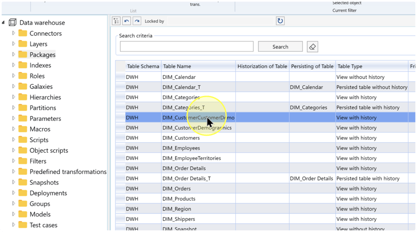Click the tree view list toolbar icon
The width and height of the screenshot is (417, 232).
point(116,21)
